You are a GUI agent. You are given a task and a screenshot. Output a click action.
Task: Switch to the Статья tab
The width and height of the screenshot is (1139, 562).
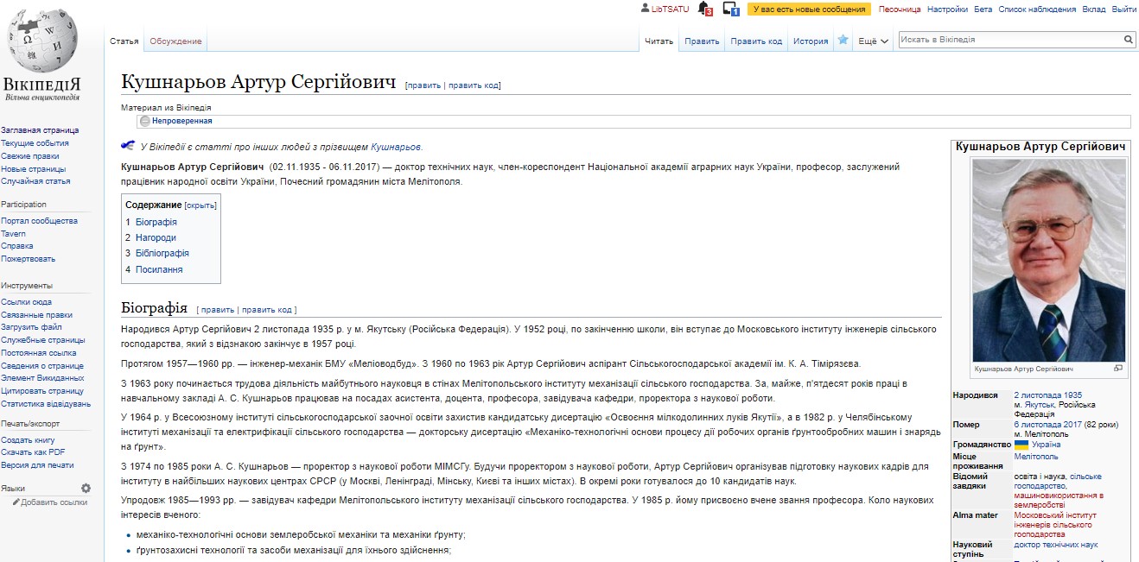[124, 41]
